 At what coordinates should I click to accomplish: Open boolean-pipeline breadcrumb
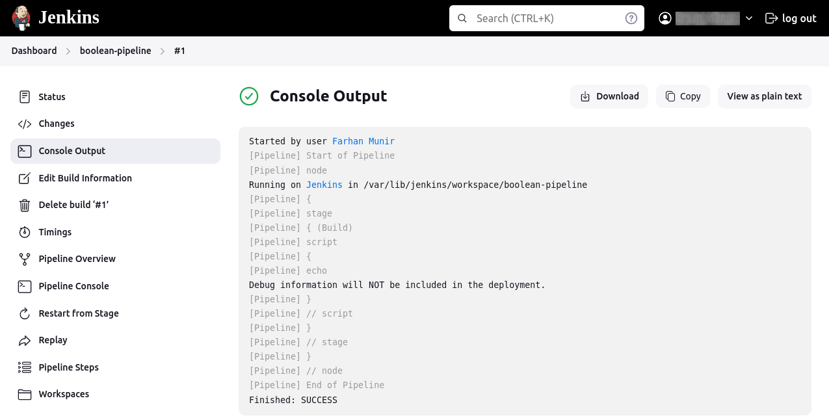(x=115, y=51)
